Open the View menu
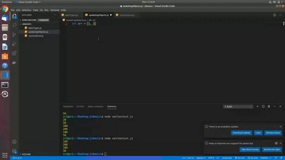The width and height of the screenshot is (285, 160). 36,10
